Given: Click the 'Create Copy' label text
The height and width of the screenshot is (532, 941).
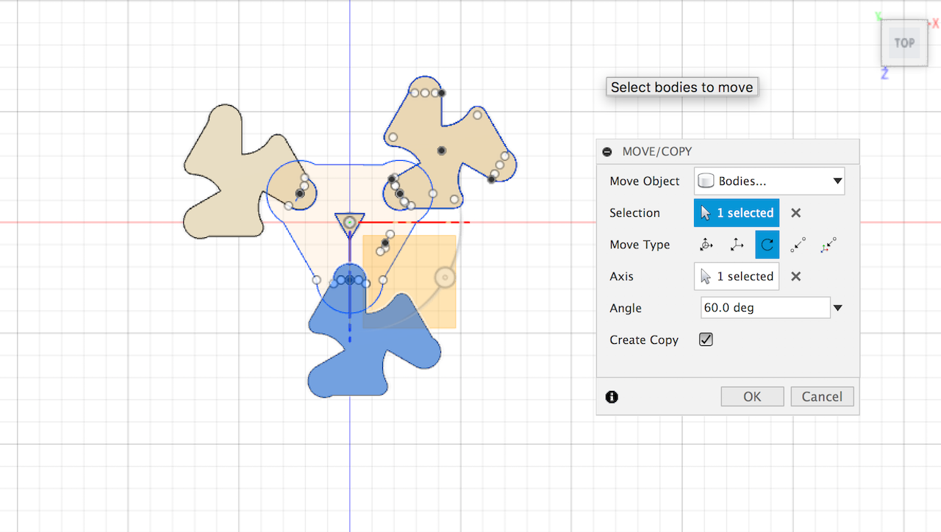Looking at the screenshot, I should pos(644,340).
